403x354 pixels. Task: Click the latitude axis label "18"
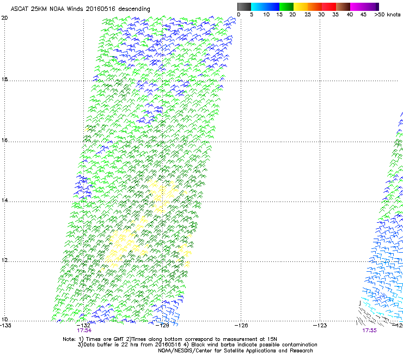[x=4, y=79]
